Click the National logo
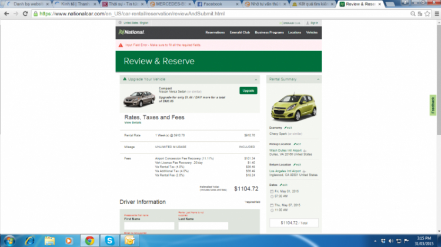This screenshot has height=247, width=441. pos(131,32)
